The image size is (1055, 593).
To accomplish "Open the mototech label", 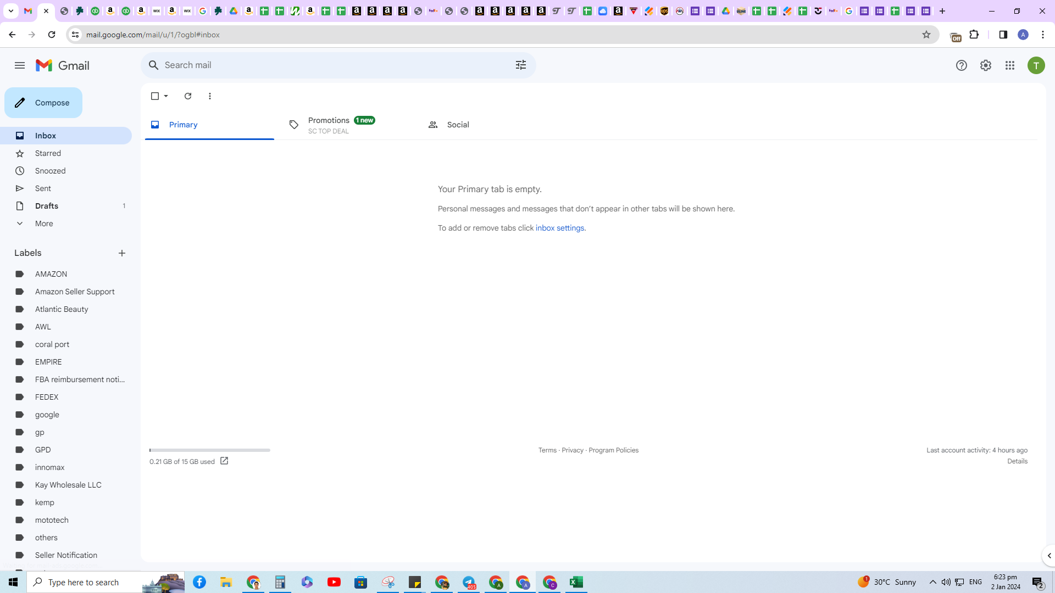I will pos(66,520).
